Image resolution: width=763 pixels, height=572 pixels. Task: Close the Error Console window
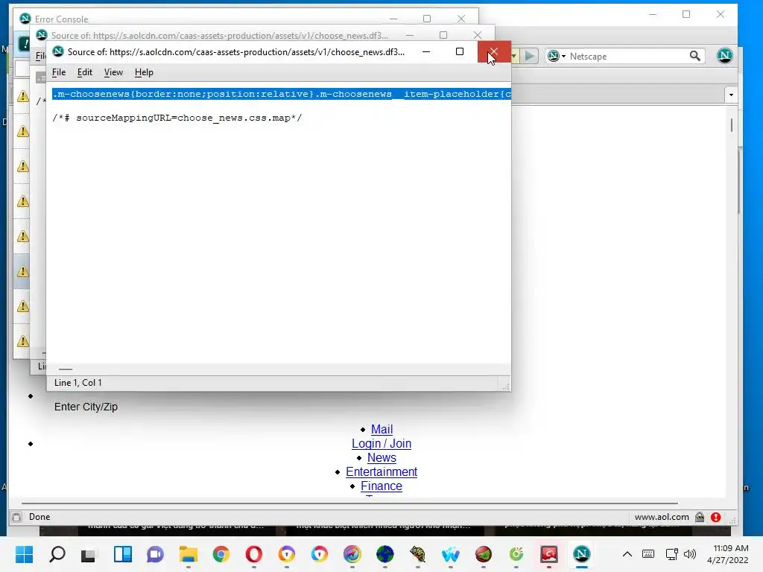460,19
